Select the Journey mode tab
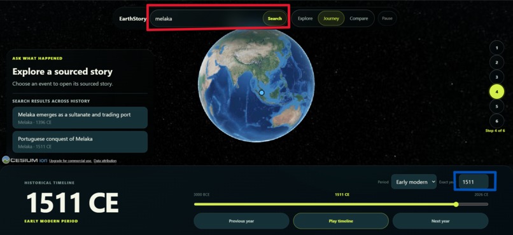This screenshot has height=235, width=513. (331, 18)
